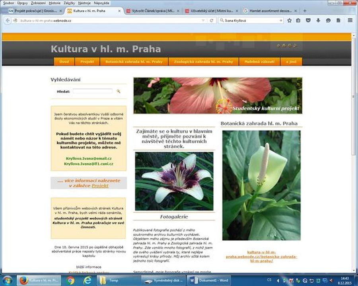Viewport: 358px width, 286px height.
Task: Click the magnifier icon in the browser search box
Action: tap(222, 21)
